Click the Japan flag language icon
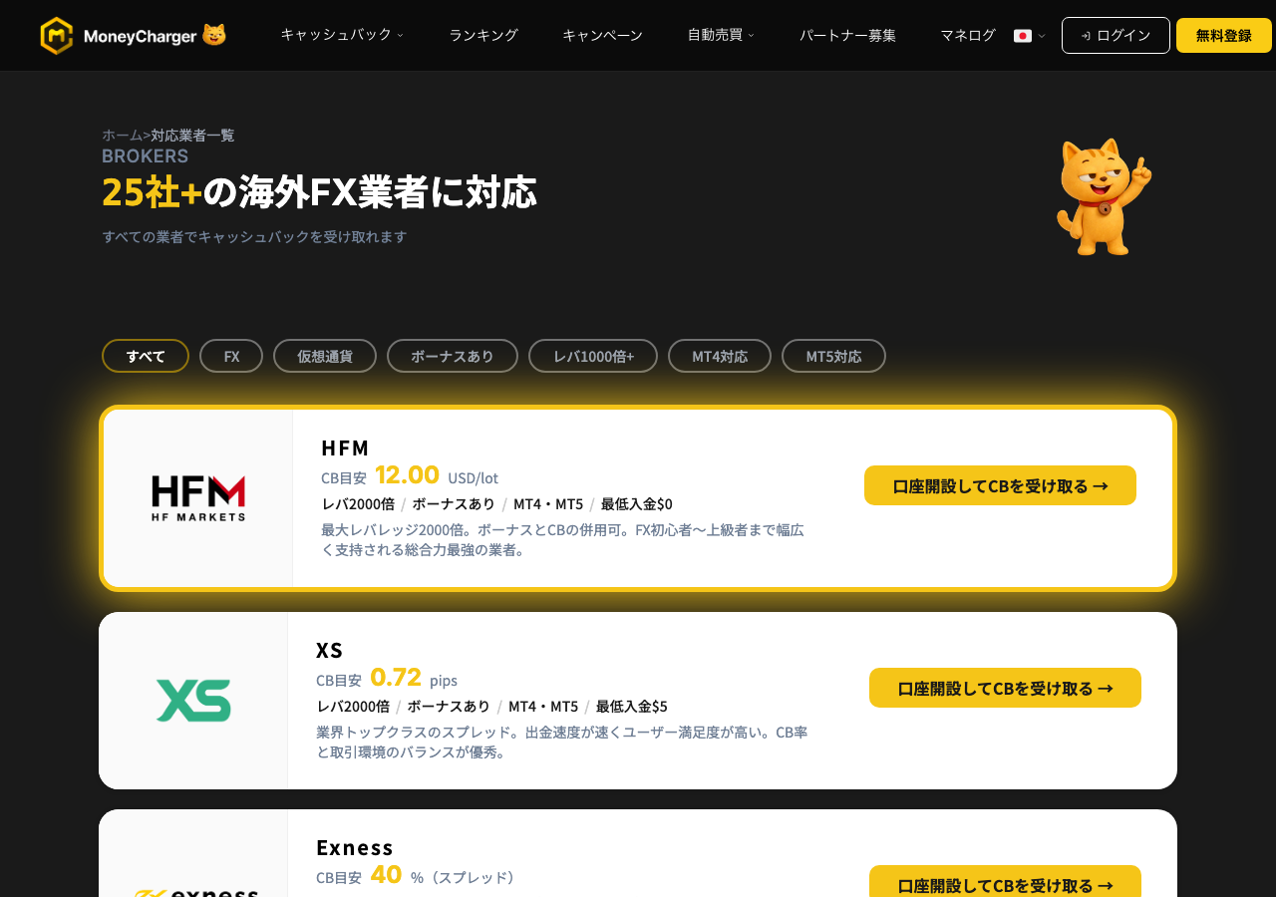Image resolution: width=1276 pixels, height=897 pixels. click(x=1023, y=36)
